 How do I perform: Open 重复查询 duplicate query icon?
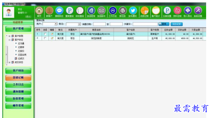(x=69, y=11)
